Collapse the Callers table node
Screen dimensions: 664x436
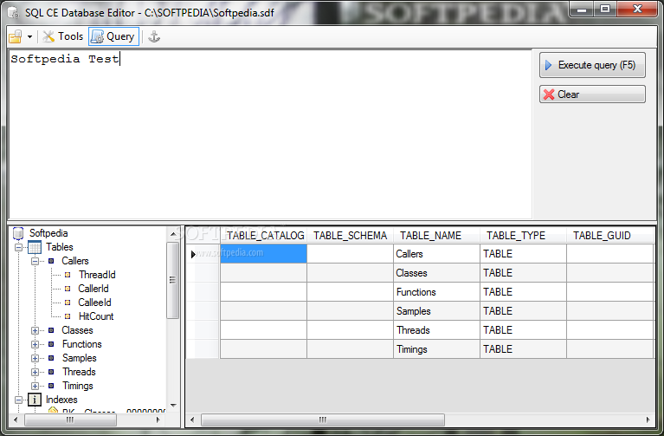tap(35, 261)
